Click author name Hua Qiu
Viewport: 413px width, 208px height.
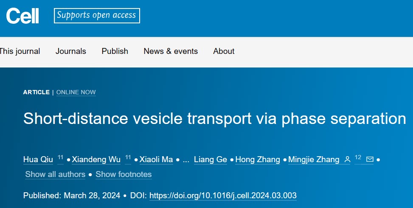tap(38, 160)
